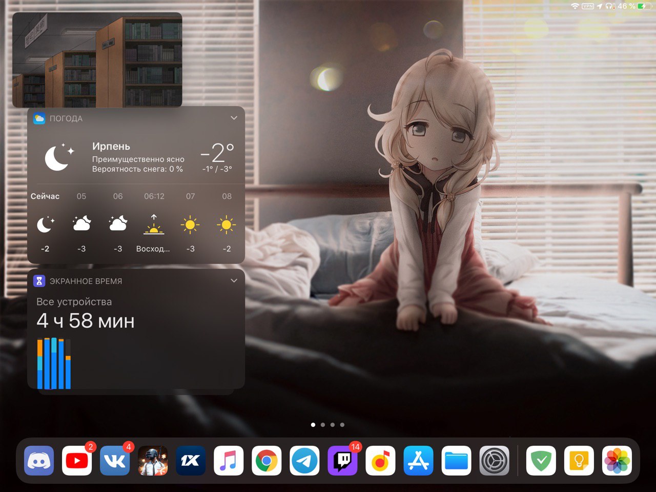Tap the Screen Time hourglass icon
Image resolution: width=656 pixels, height=492 pixels.
click(39, 281)
